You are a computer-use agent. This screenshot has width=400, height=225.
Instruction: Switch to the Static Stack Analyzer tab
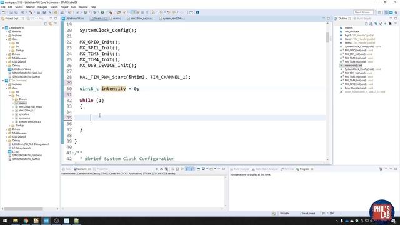265,169
